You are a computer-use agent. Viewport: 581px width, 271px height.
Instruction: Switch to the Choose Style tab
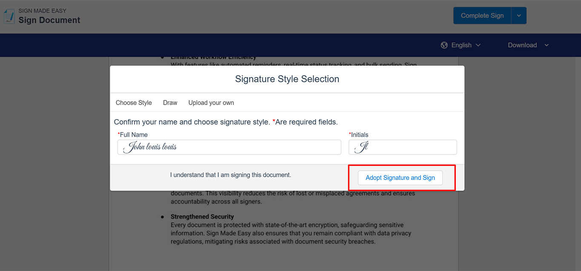tap(134, 103)
